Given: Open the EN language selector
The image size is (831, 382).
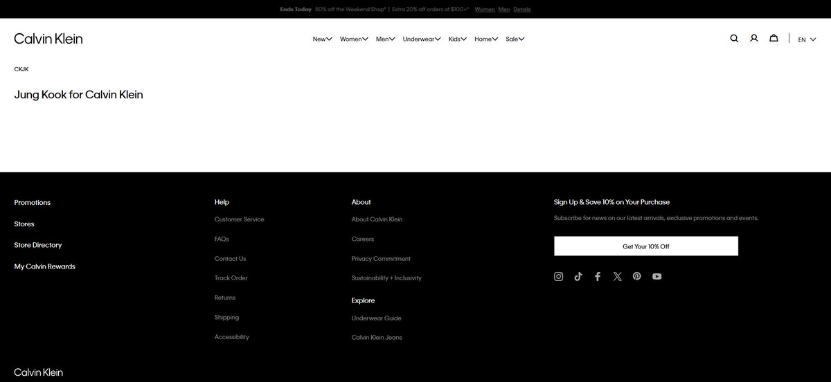Looking at the screenshot, I should point(807,39).
